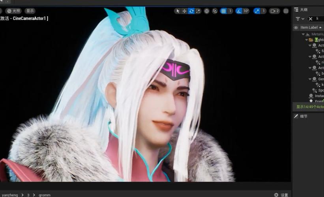This screenshot has width=324, height=197.
Task: Collapse the MetaHu level tree row
Action: tap(303, 34)
